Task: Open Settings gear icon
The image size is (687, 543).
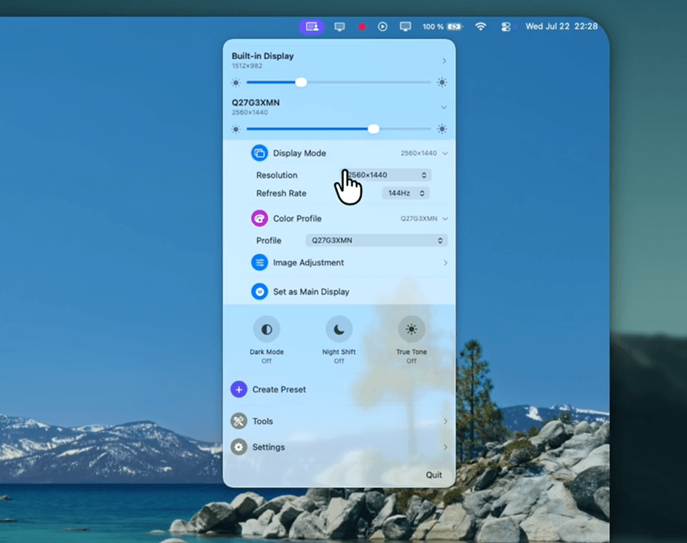Action: pos(239,447)
